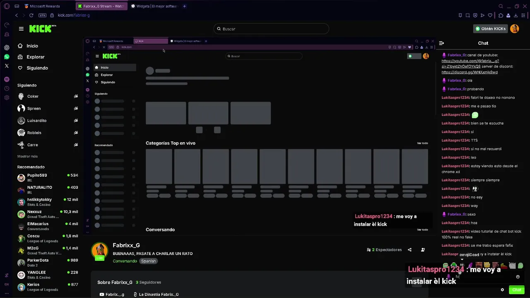
Task: Open recommended channel hstikkytokky
Action: (48, 202)
